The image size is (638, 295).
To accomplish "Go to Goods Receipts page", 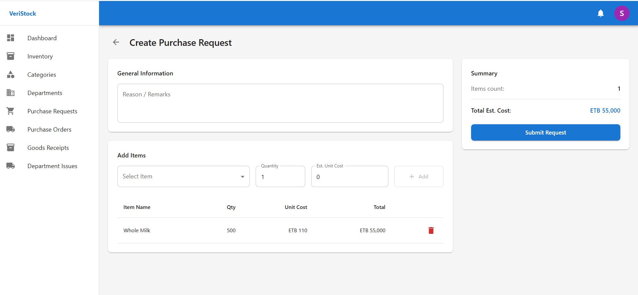I will click(x=48, y=148).
